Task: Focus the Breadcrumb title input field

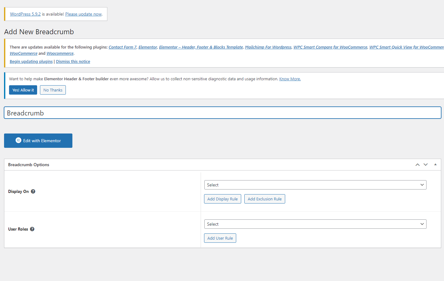Action: coord(222,113)
